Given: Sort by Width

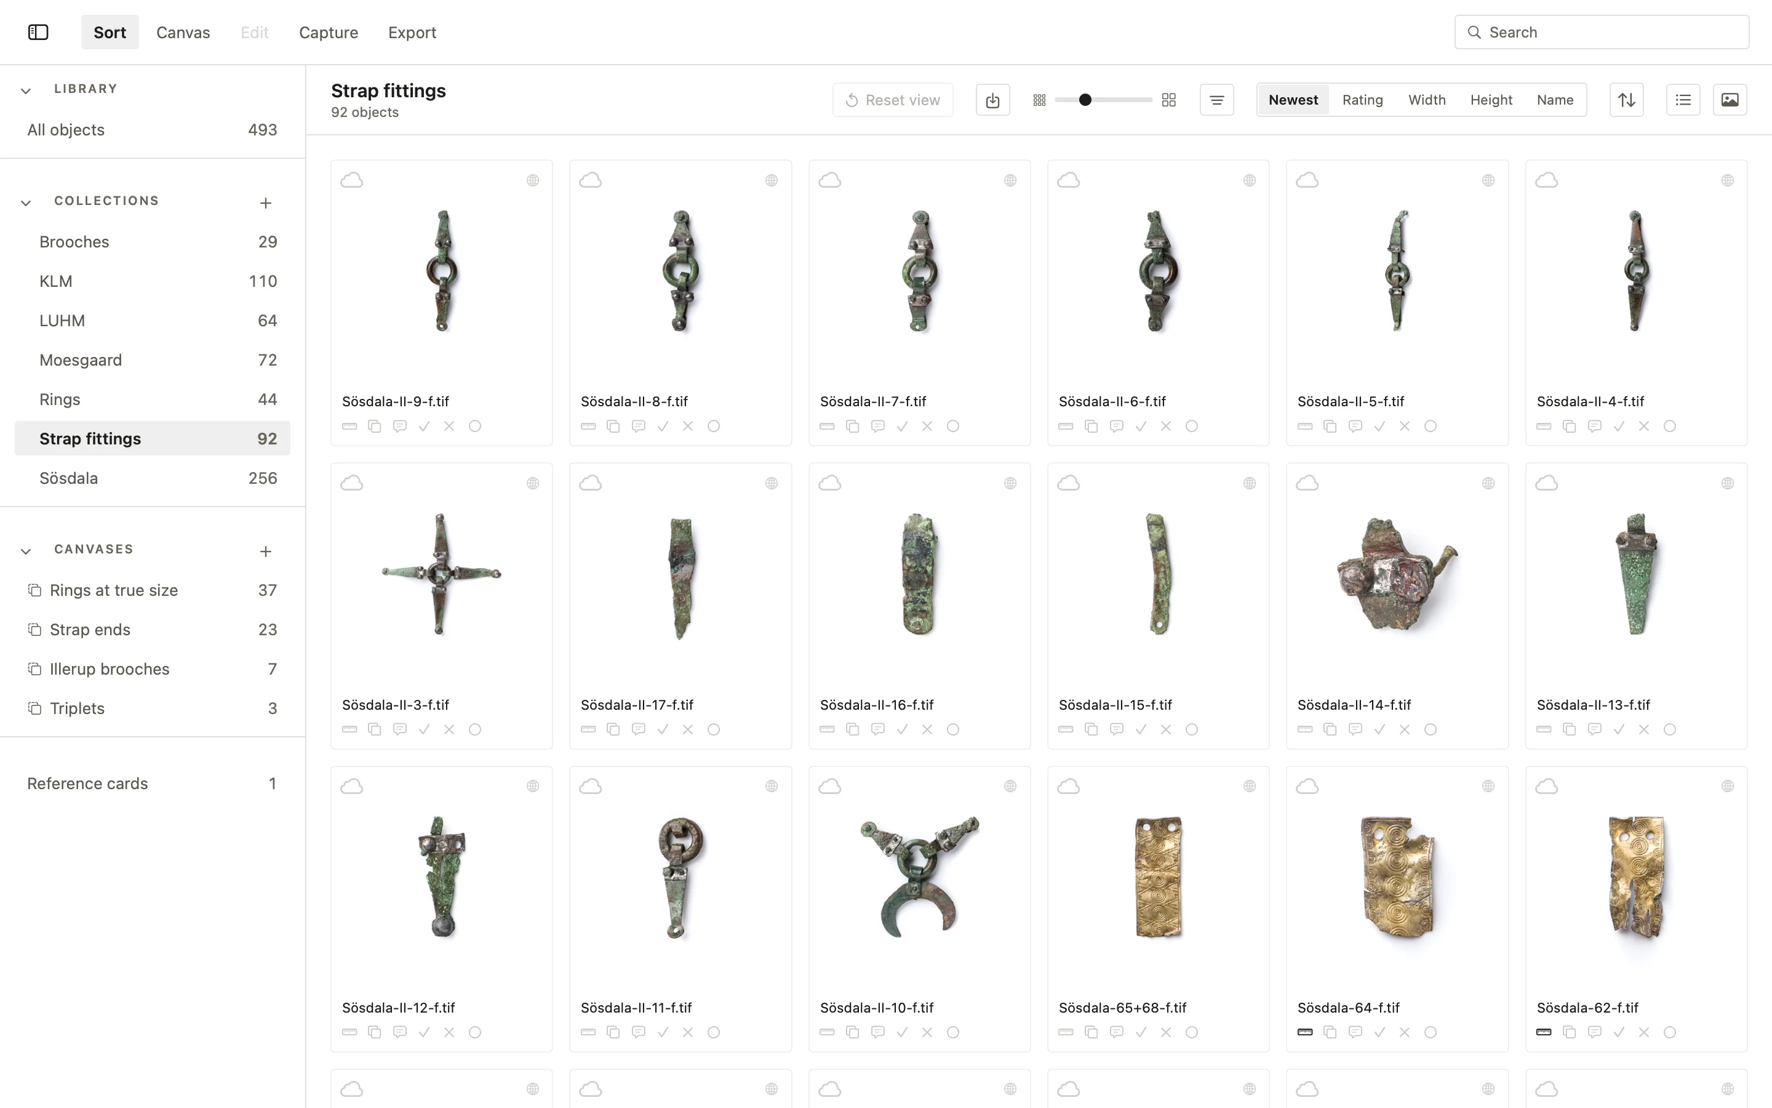Looking at the screenshot, I should pos(1426,100).
